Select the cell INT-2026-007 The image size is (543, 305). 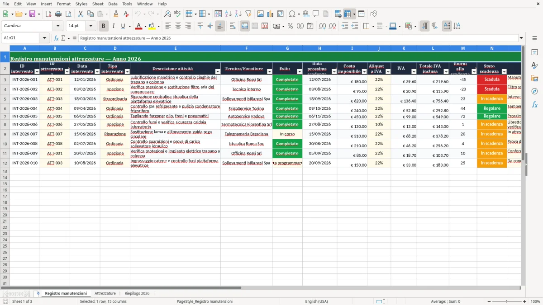point(25,134)
